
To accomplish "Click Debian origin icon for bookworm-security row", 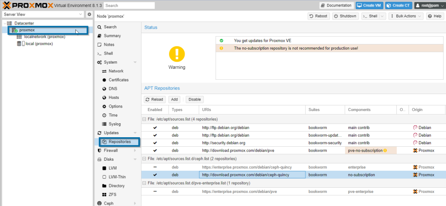I will click(x=415, y=143).
